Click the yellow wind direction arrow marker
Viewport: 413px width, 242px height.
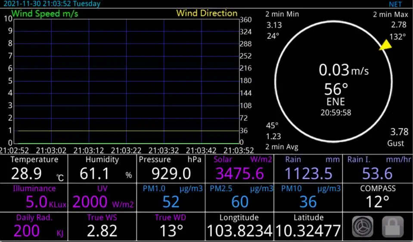(385, 45)
